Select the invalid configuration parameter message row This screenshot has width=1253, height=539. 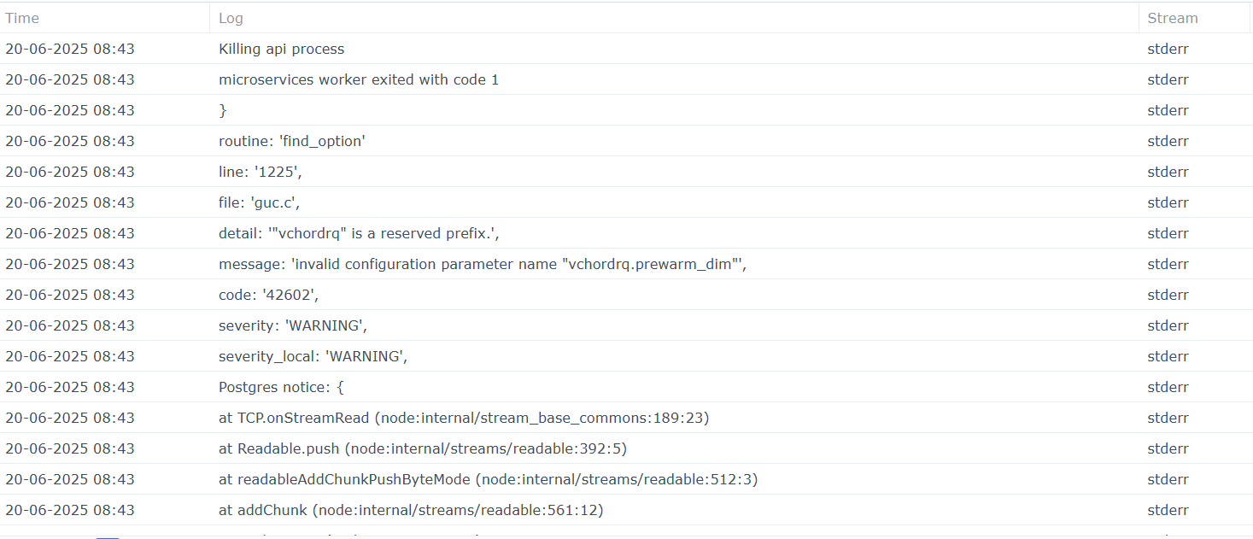click(483, 264)
